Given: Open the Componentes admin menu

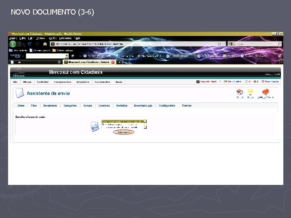Looking at the screenshot, I should click(x=63, y=82).
